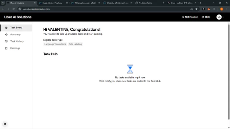230x129 pixels.
Task: Bookmark this page with star icon
Action: (197, 9)
